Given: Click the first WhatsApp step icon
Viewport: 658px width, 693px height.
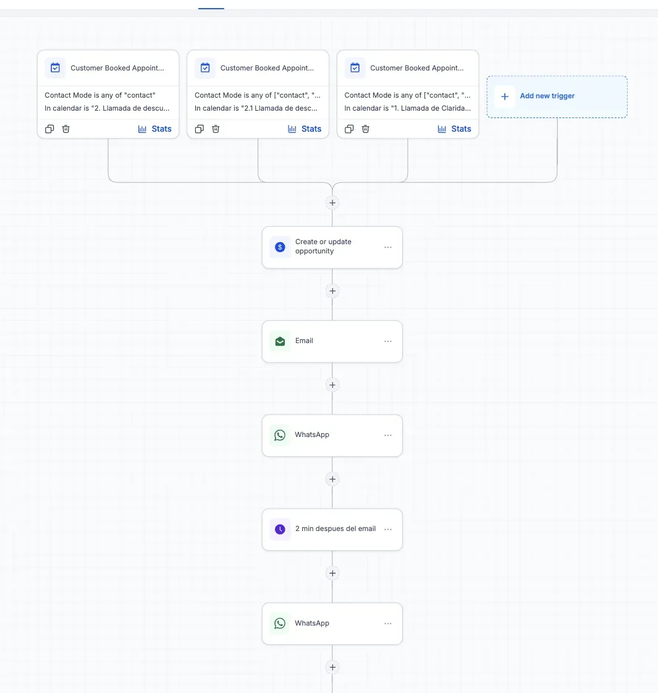Looking at the screenshot, I should [x=280, y=435].
